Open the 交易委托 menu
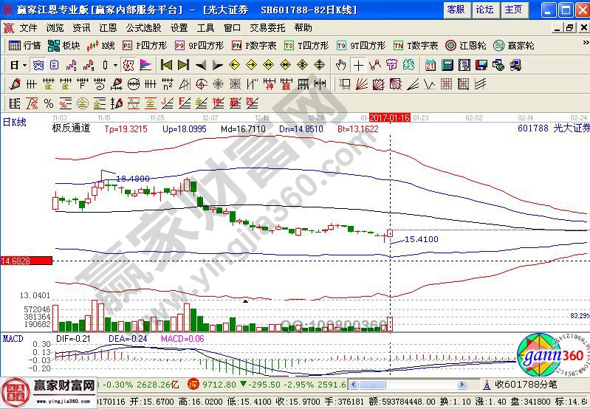Screen dimensions: 590x409 tap(267, 28)
